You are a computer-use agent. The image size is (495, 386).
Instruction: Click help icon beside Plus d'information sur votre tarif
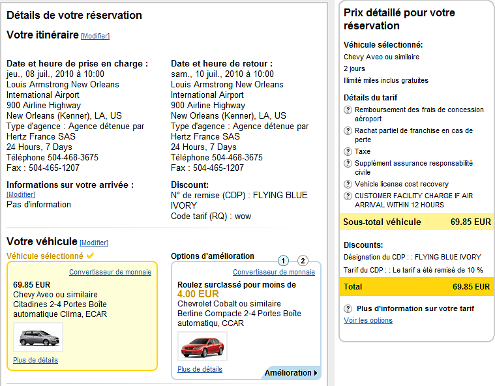coord(348,308)
